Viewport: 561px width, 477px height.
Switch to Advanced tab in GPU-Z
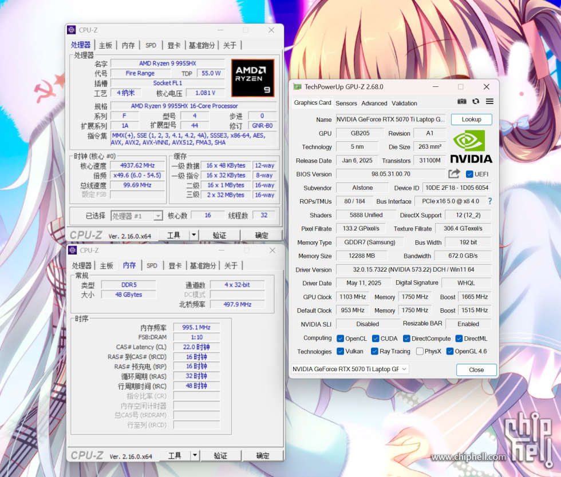[374, 104]
